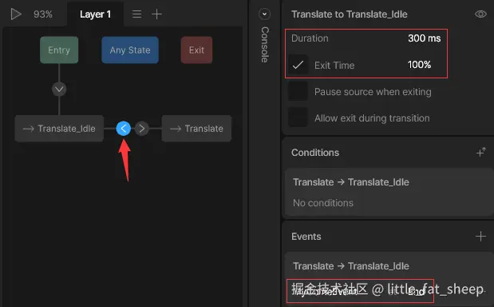Select the blue left-pointing transition arrow

[x=124, y=129]
